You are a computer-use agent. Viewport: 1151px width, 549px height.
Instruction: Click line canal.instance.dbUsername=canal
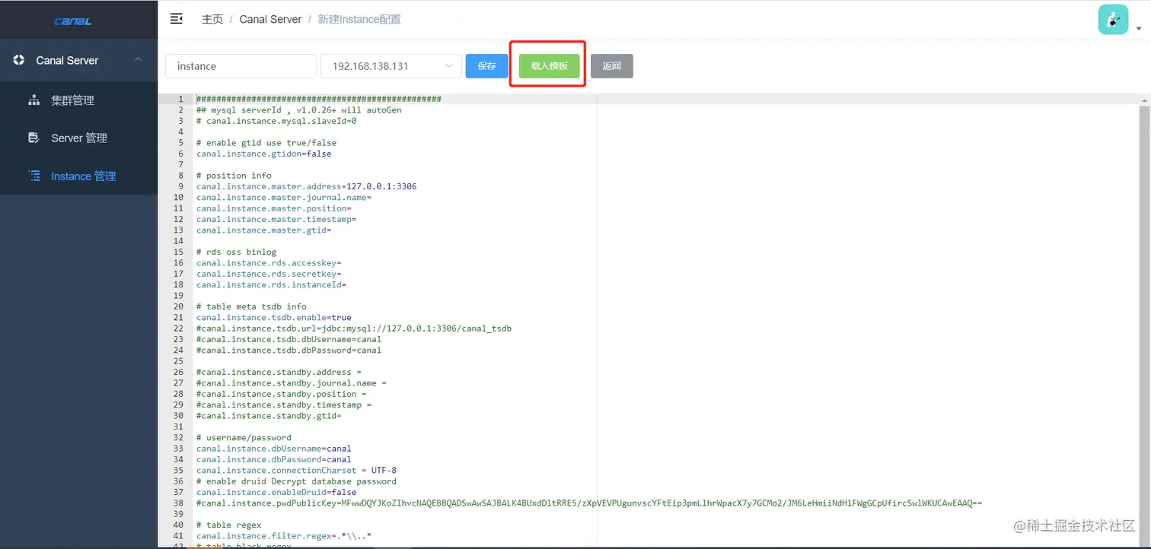[x=273, y=449]
